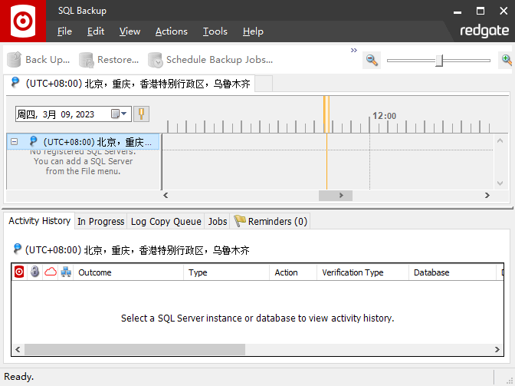This screenshot has width=515, height=386.
Task: Click the red SQL Backup column header icon
Action: [x=19, y=272]
